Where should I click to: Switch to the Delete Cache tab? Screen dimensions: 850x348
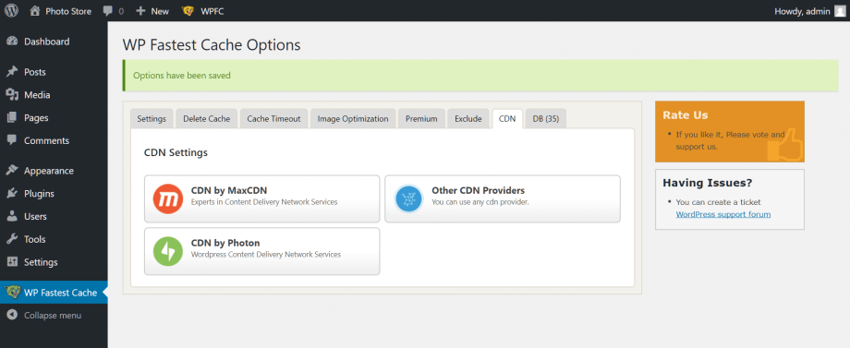[207, 118]
